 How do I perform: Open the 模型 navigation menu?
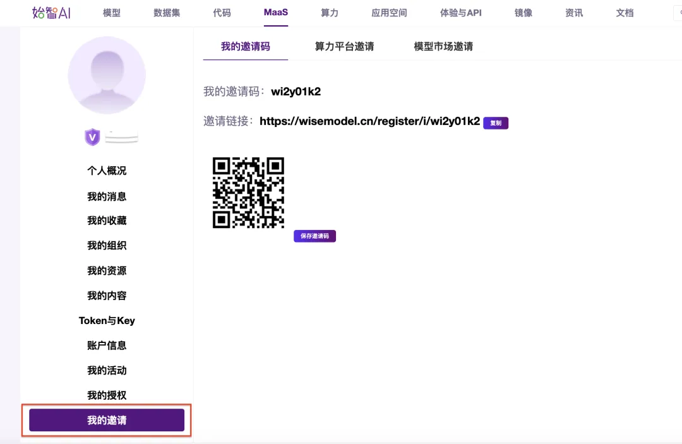111,13
